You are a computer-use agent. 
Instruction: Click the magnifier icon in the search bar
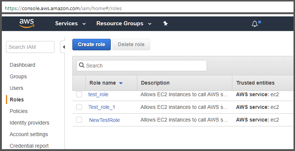[82, 66]
